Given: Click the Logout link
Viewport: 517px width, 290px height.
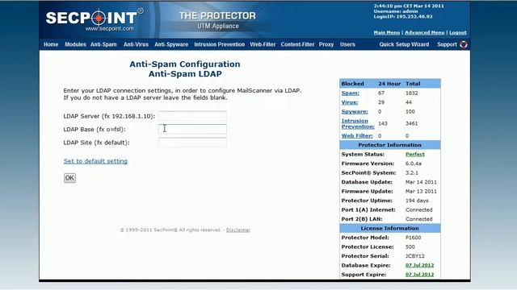Looking at the screenshot, I should click(458, 32).
